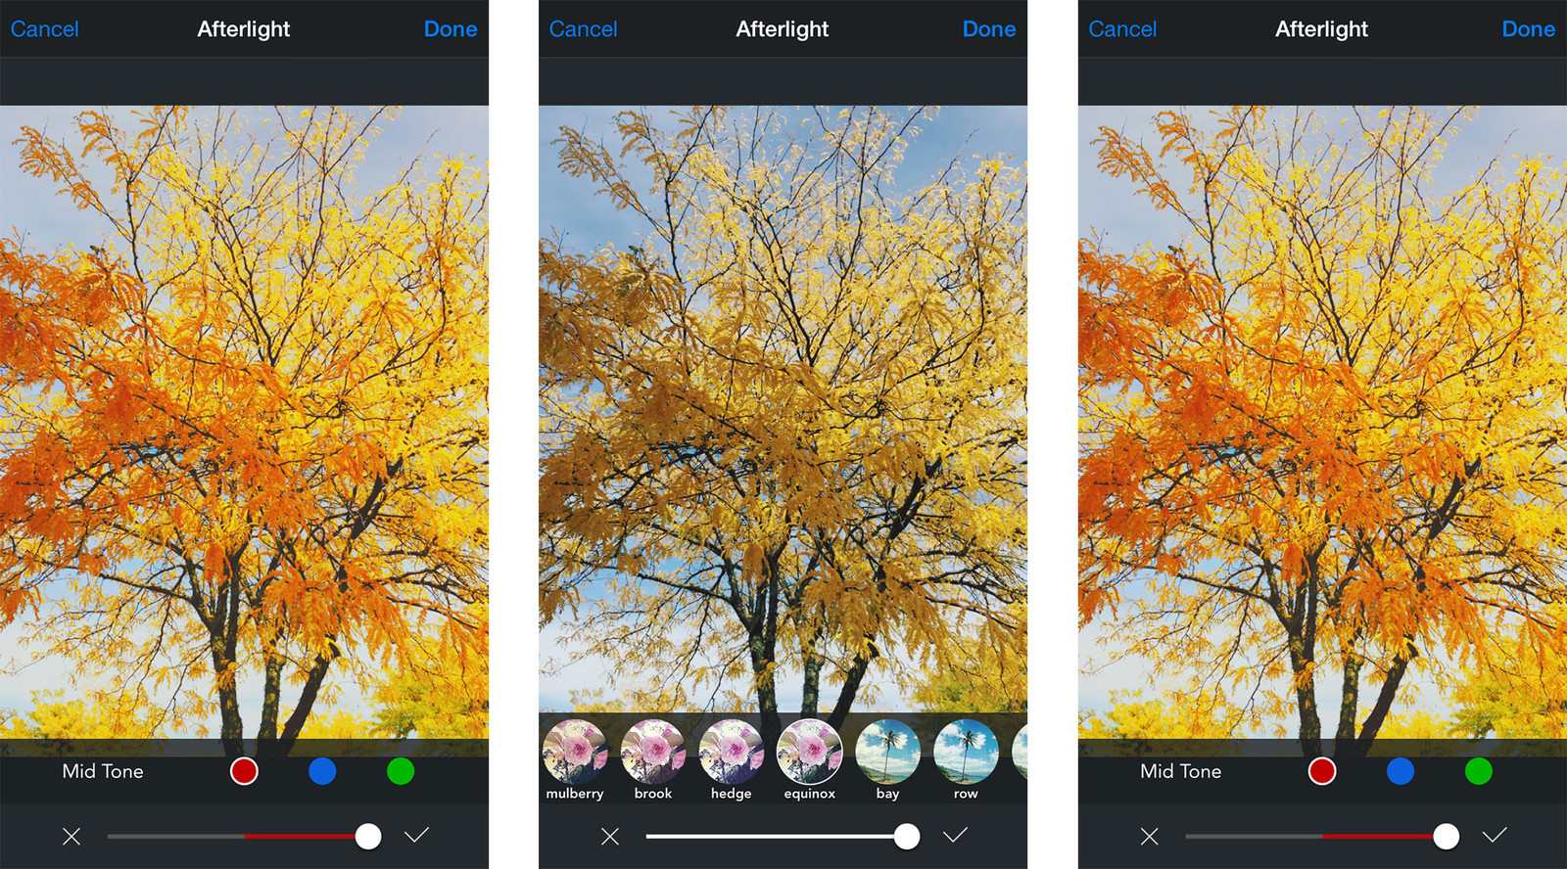Select the red swatch in right screen

click(x=1322, y=771)
